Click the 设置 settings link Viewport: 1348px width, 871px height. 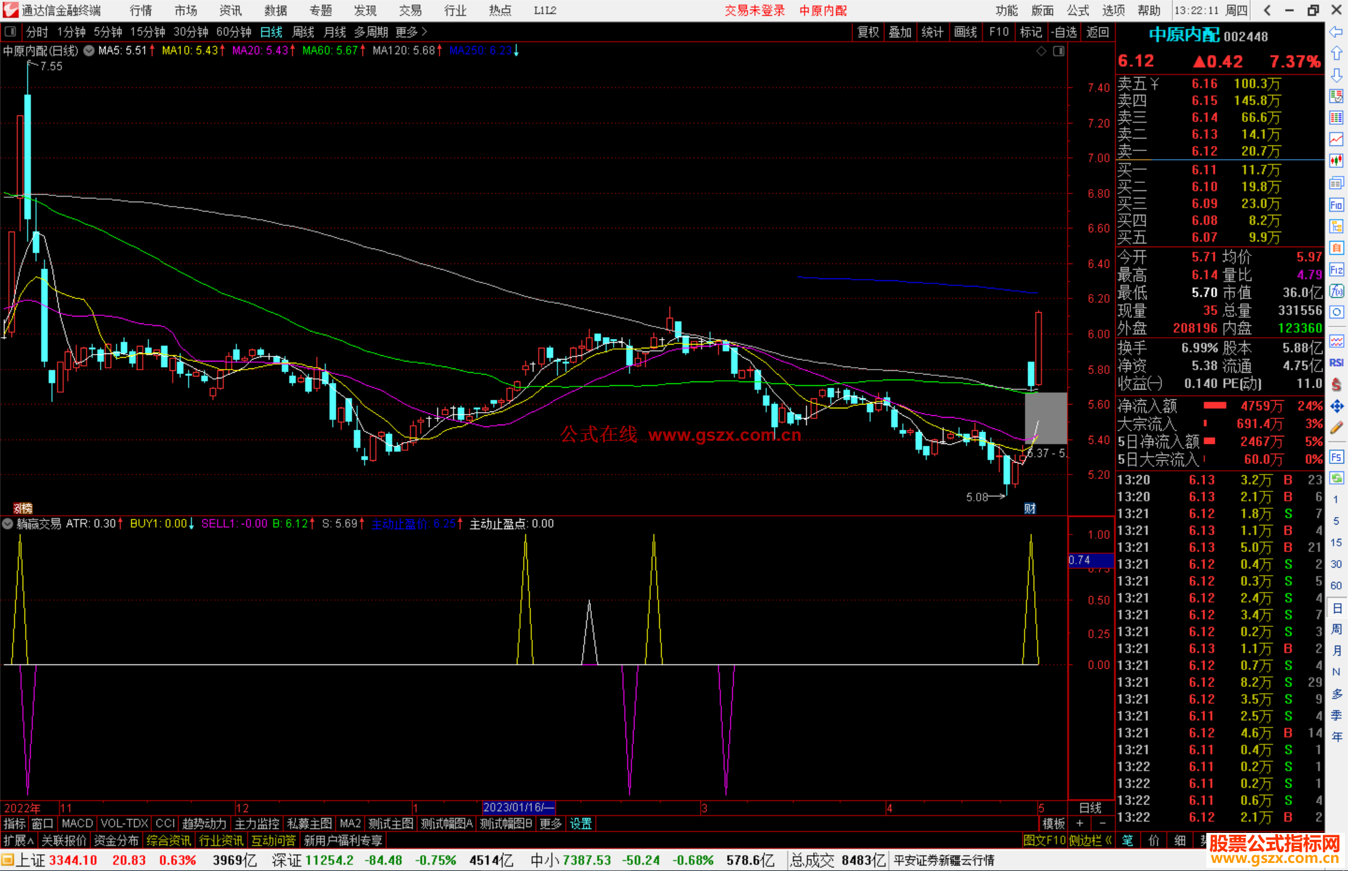coord(580,824)
